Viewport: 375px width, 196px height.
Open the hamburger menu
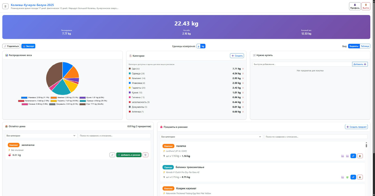click(x=5, y=6)
